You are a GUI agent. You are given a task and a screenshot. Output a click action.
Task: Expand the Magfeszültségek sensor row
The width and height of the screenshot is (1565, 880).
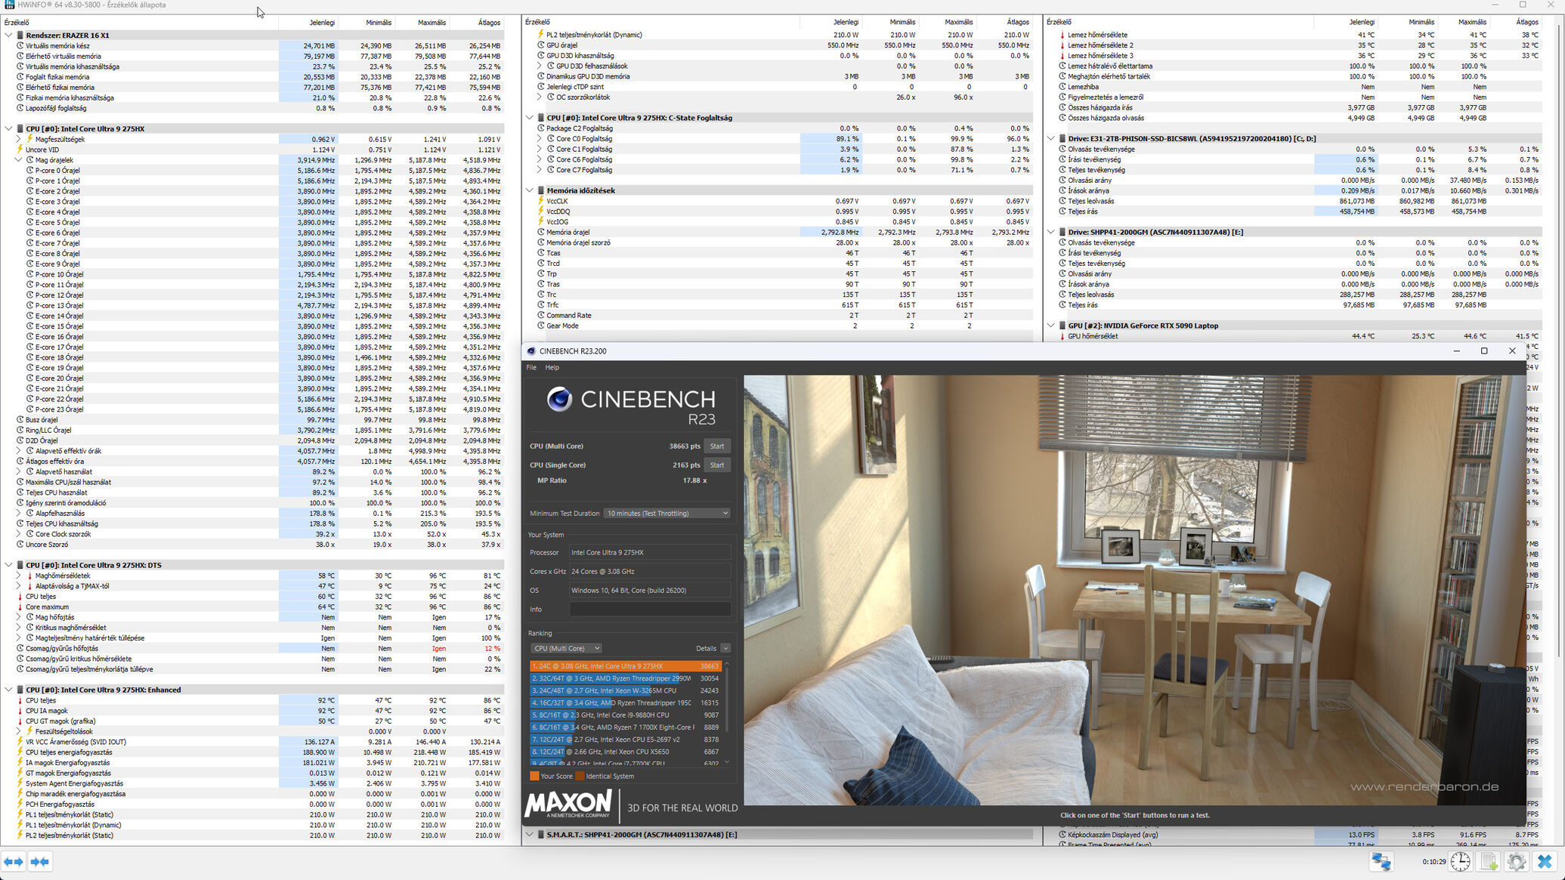pyautogui.click(x=19, y=139)
